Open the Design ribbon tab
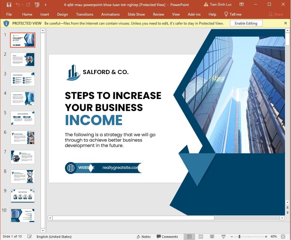 click(62, 14)
